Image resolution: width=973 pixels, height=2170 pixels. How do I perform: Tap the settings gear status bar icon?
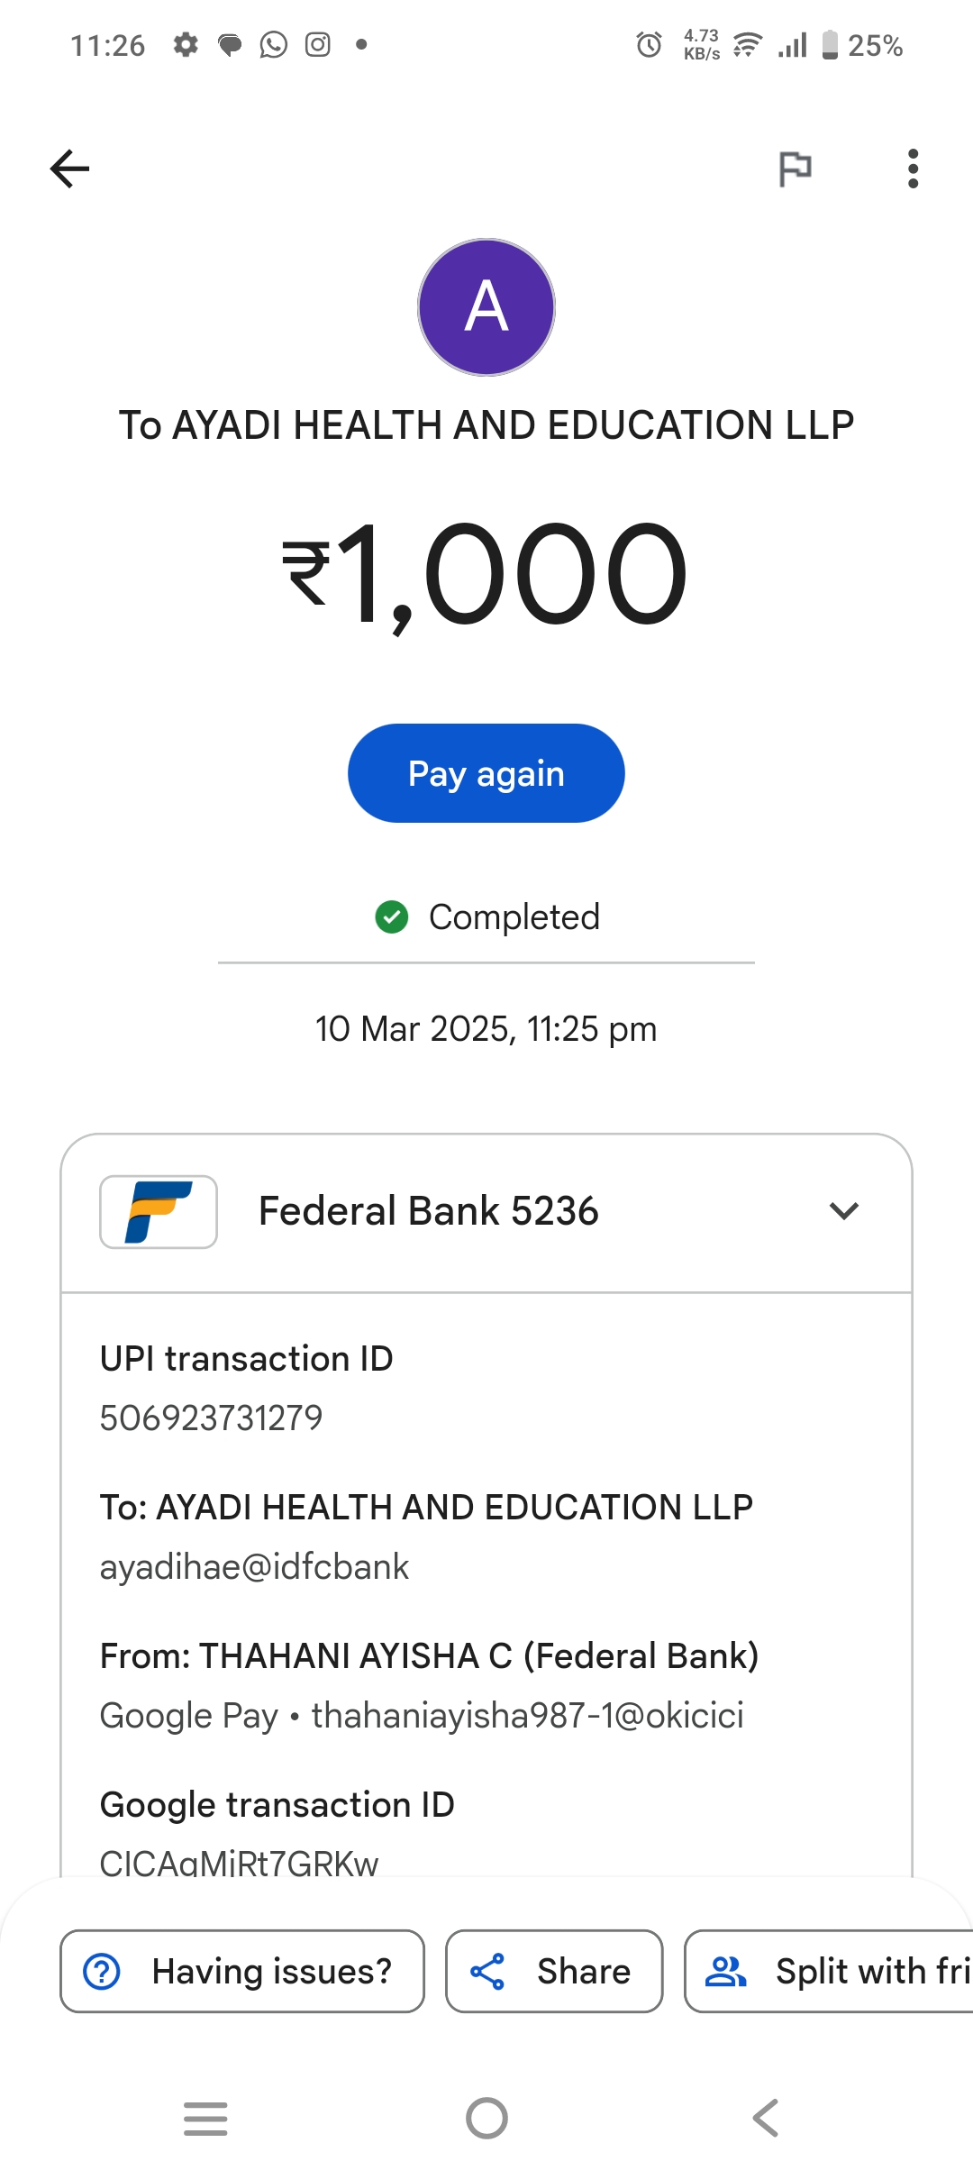pos(186,45)
